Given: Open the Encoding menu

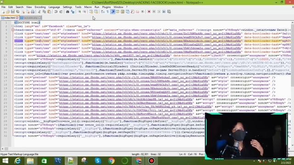Looking at the screenshot, I should click(x=40, y=7).
